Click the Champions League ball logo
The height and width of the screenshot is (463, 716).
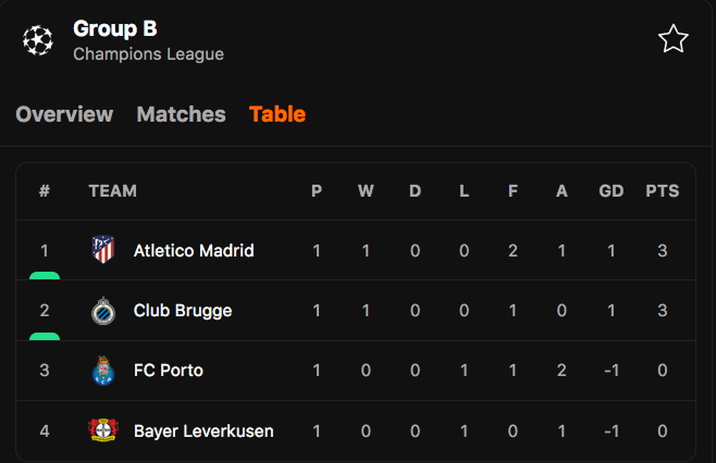tap(38, 40)
